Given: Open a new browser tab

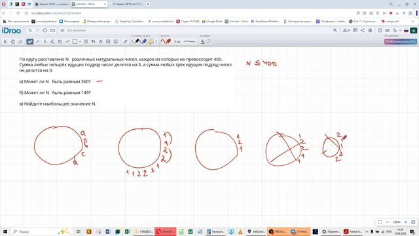Looking at the screenshot, I should coord(148,5).
